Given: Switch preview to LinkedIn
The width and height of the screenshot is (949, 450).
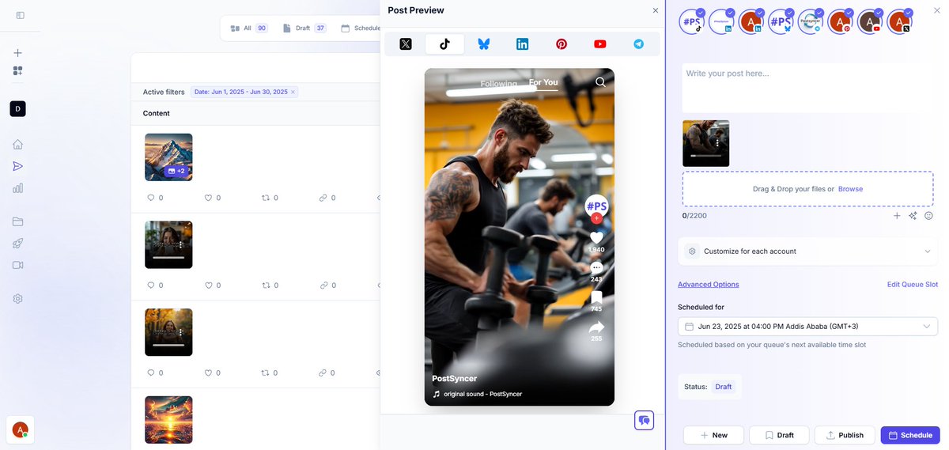Looking at the screenshot, I should pos(522,44).
